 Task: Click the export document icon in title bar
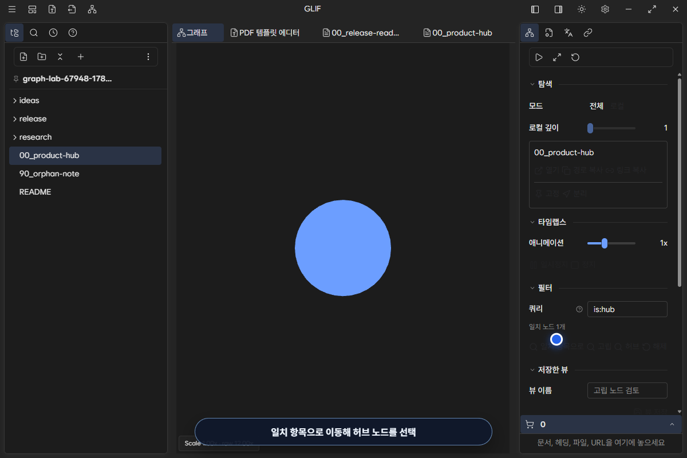pyautogui.click(x=72, y=9)
